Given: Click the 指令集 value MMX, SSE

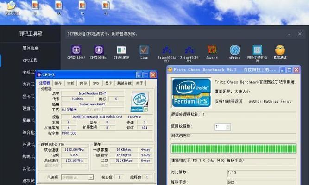Looking at the screenshot, I should 107,135.
